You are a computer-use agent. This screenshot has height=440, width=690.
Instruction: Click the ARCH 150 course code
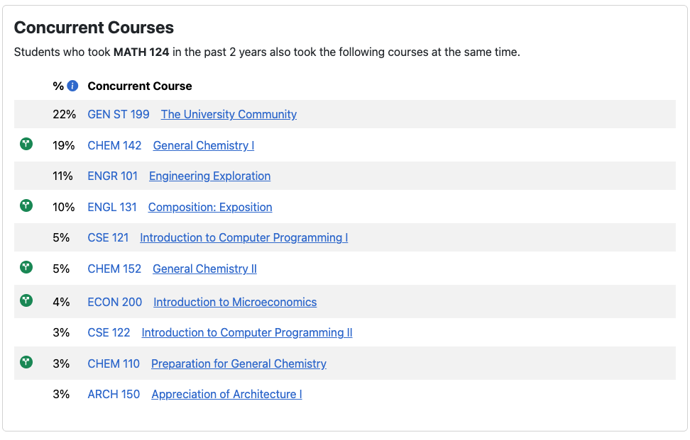tap(114, 394)
